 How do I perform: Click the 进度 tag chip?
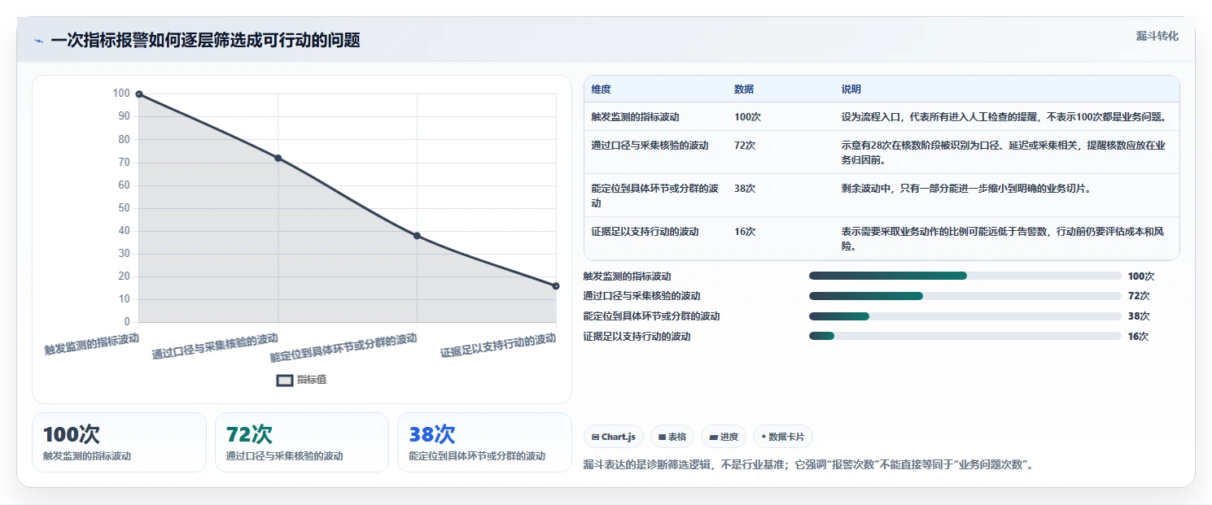tap(724, 437)
